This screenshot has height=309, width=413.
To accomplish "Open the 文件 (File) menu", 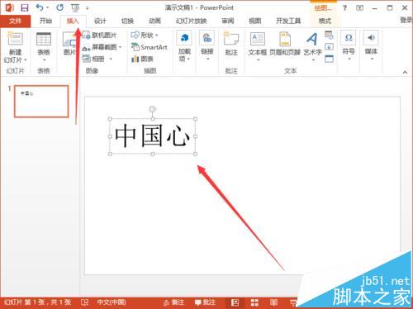I will (x=15, y=21).
